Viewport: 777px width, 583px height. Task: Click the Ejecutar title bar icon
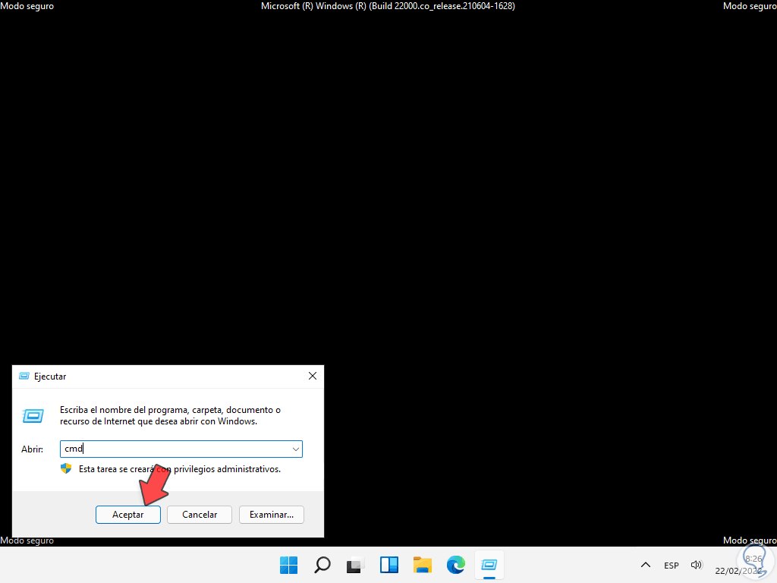(x=24, y=377)
